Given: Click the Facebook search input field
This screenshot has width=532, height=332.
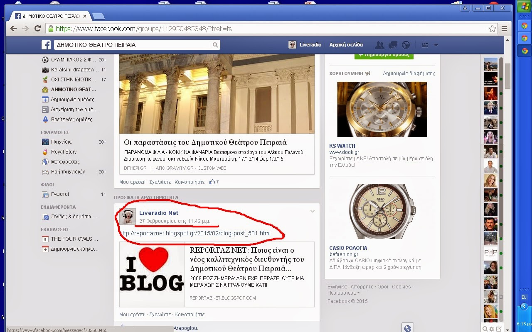Looking at the screenshot, I should [x=132, y=45].
